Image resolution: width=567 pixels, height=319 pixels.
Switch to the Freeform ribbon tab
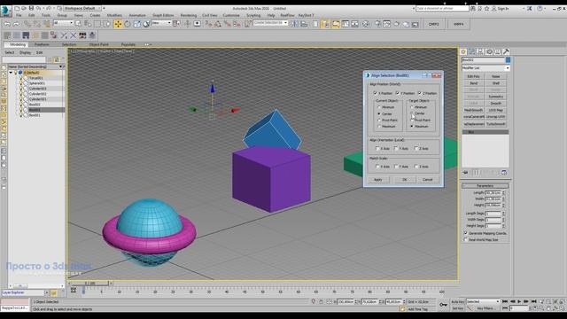pos(42,44)
